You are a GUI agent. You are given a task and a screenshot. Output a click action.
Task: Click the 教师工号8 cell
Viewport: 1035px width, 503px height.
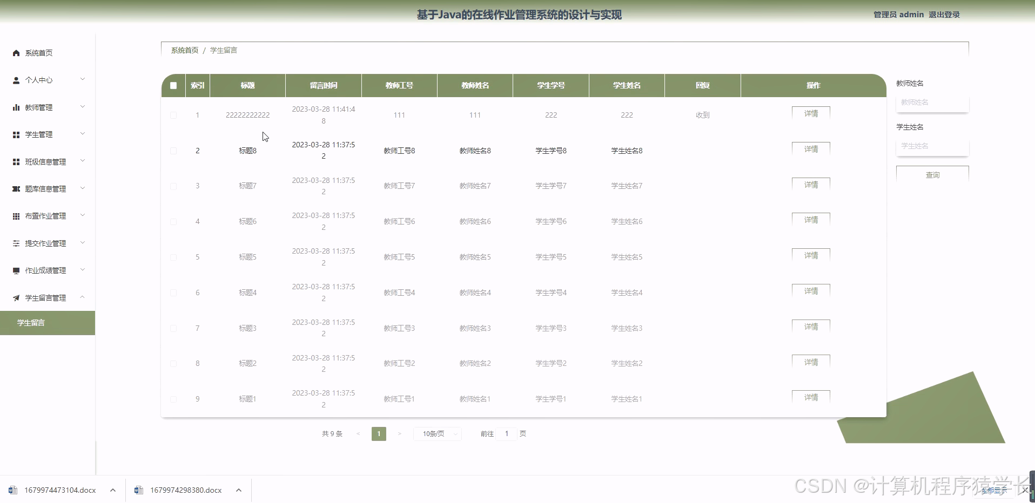399,151
